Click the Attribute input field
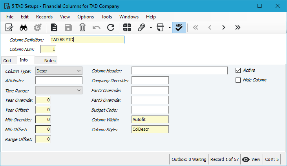The image size is (287, 166). pyautogui.click(x=59, y=81)
